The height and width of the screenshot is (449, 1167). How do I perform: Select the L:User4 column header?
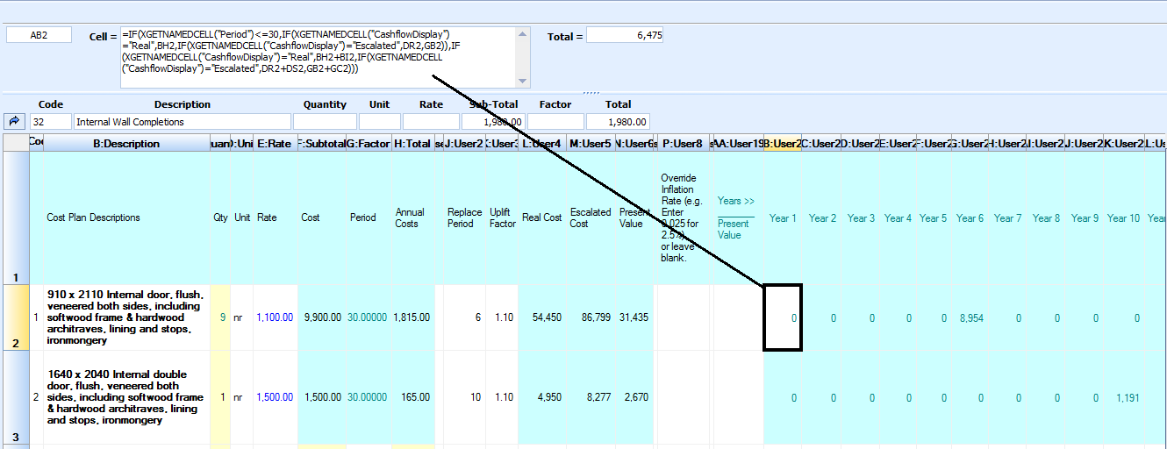pyautogui.click(x=541, y=143)
